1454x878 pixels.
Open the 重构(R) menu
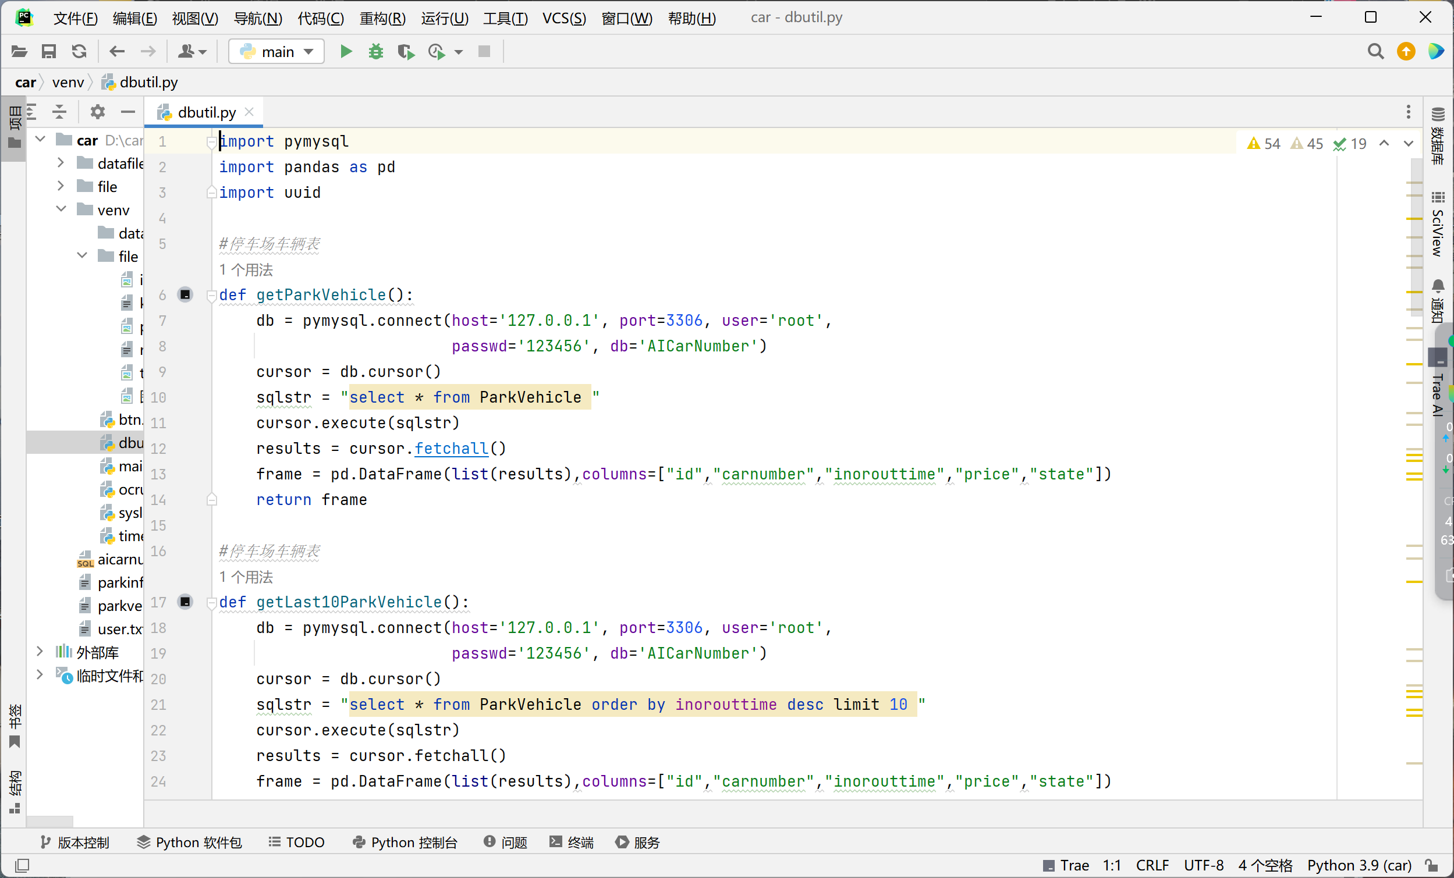pyautogui.click(x=382, y=17)
